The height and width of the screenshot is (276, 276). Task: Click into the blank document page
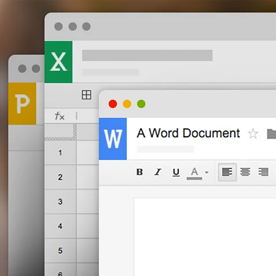tap(205, 237)
